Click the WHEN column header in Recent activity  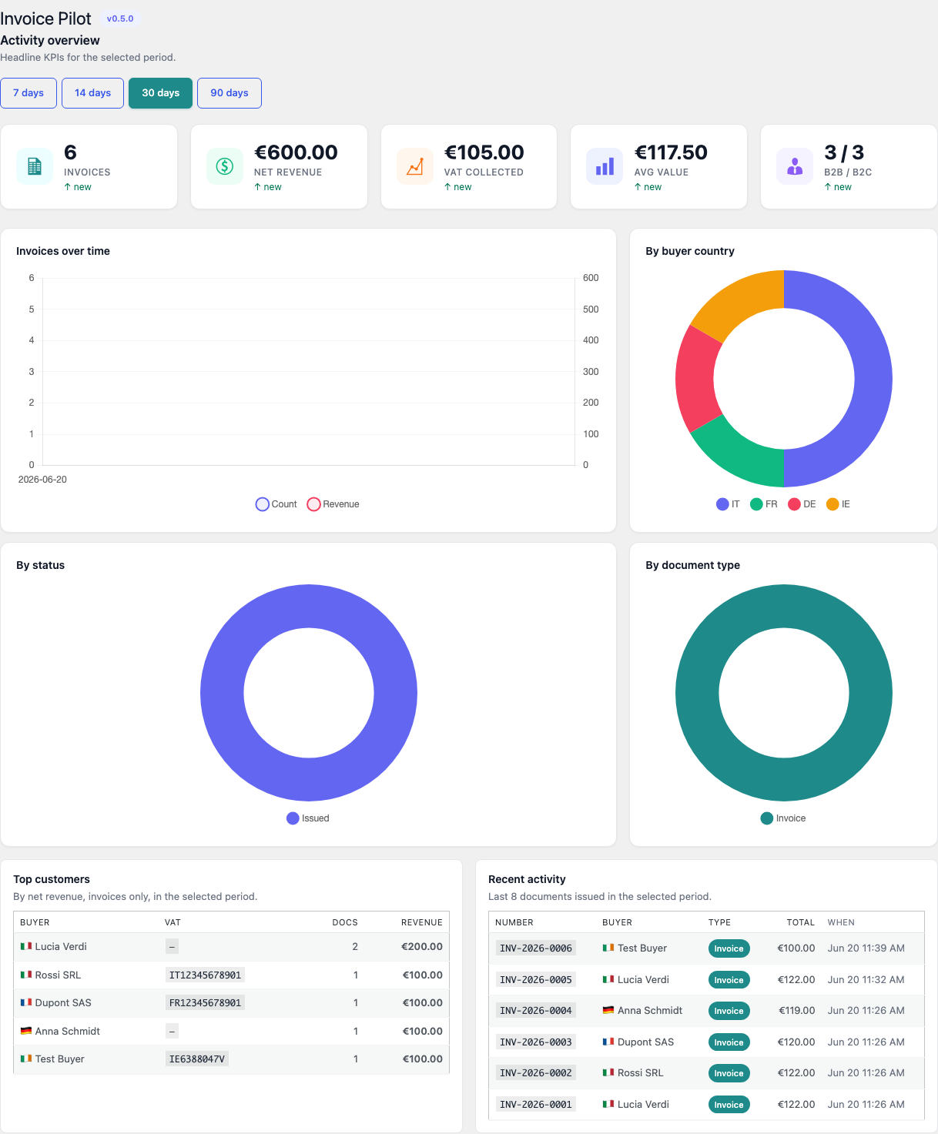tap(841, 922)
